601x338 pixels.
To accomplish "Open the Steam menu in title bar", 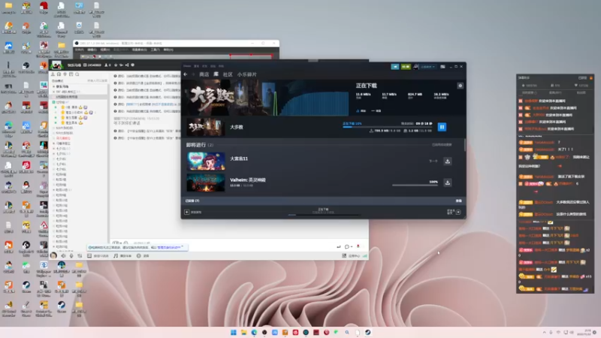I will coord(187,66).
